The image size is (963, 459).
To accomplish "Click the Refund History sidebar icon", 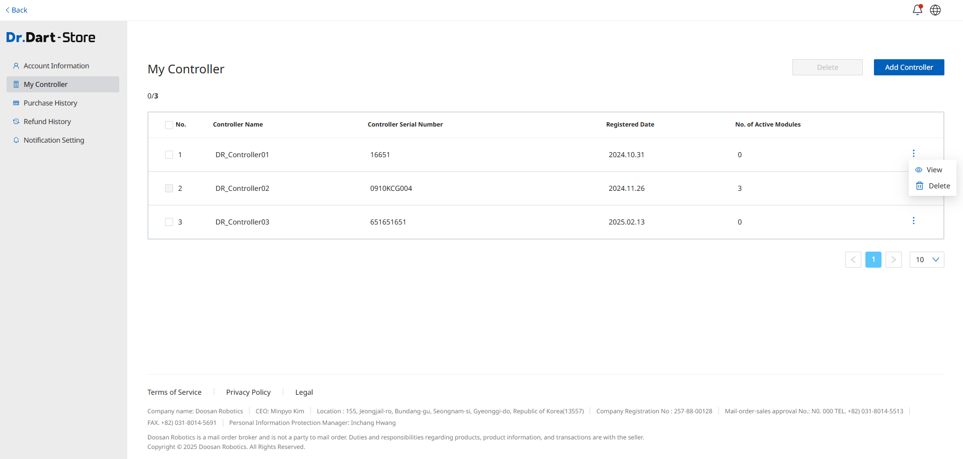I will (16, 122).
